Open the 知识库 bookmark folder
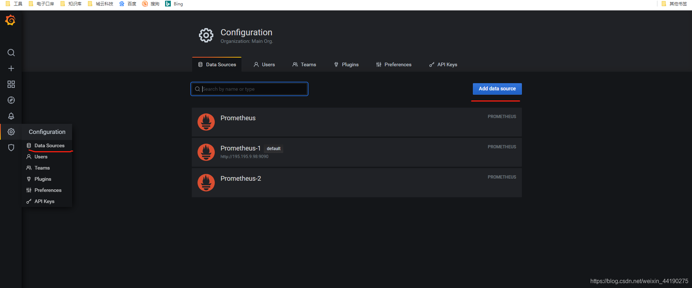Screen dimensions: 692x288 (x=71, y=4)
